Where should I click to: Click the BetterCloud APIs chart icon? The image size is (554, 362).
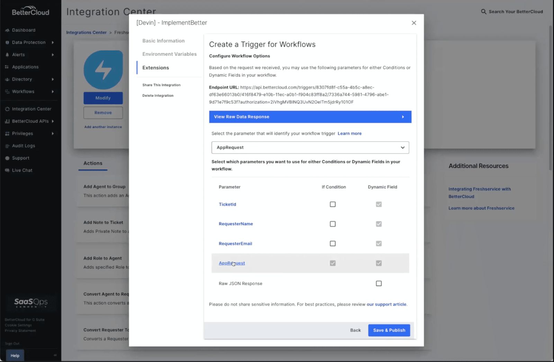pos(7,121)
